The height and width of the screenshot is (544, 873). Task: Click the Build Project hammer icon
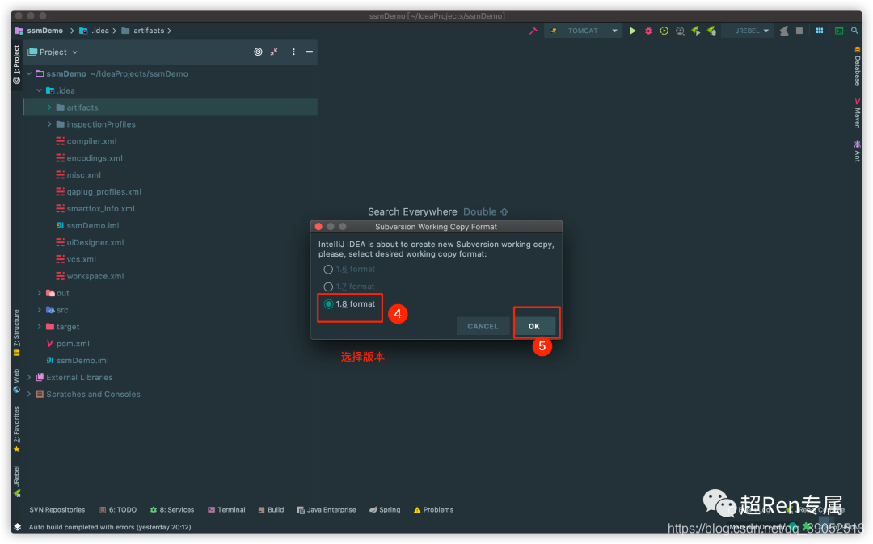533,31
